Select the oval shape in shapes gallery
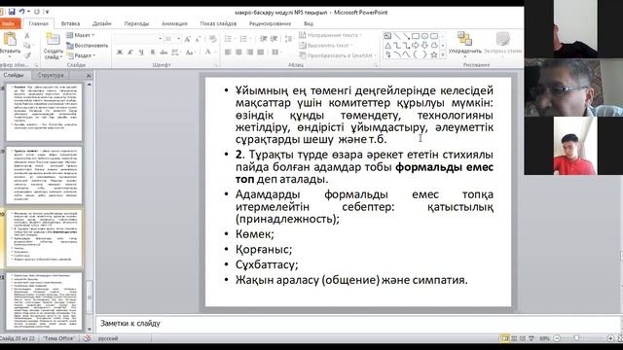623x350 pixels. click(x=424, y=36)
